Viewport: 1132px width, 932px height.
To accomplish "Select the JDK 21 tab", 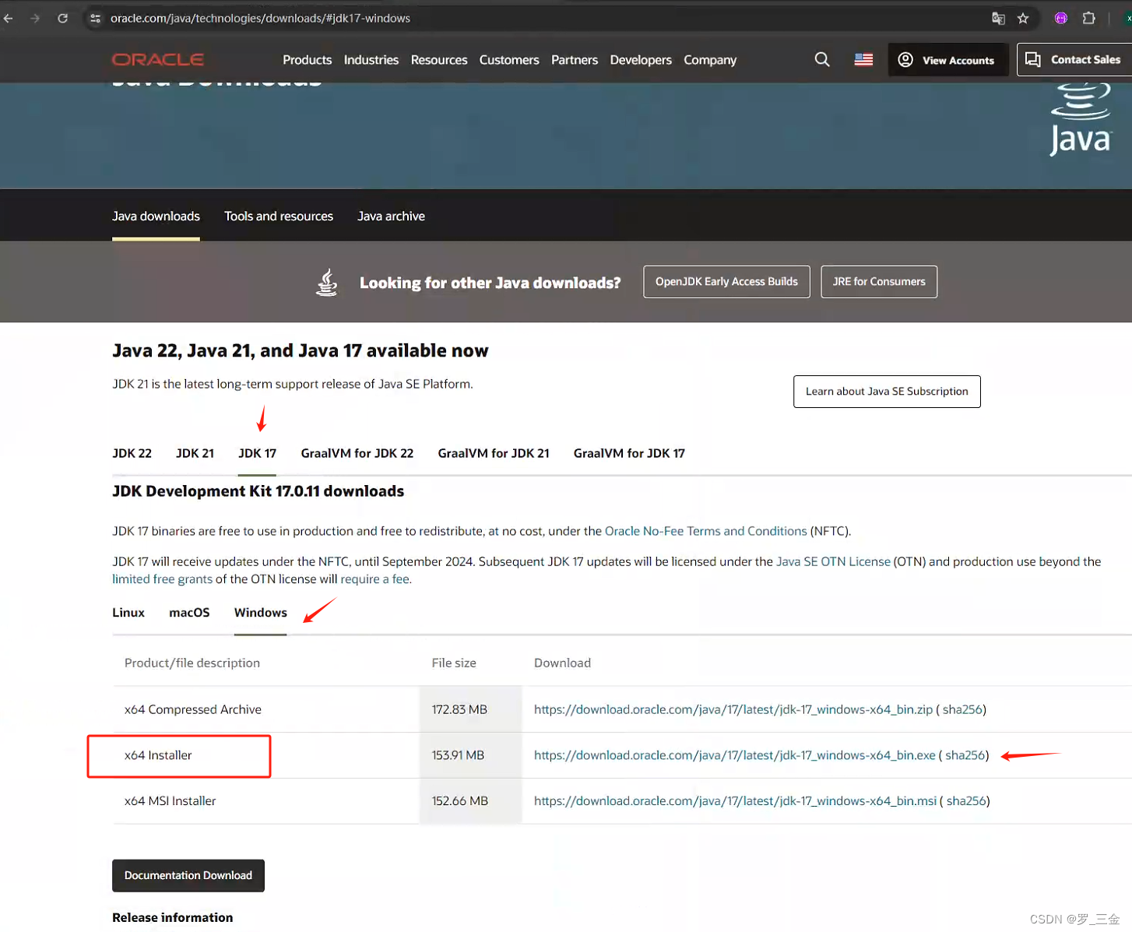I will click(195, 453).
